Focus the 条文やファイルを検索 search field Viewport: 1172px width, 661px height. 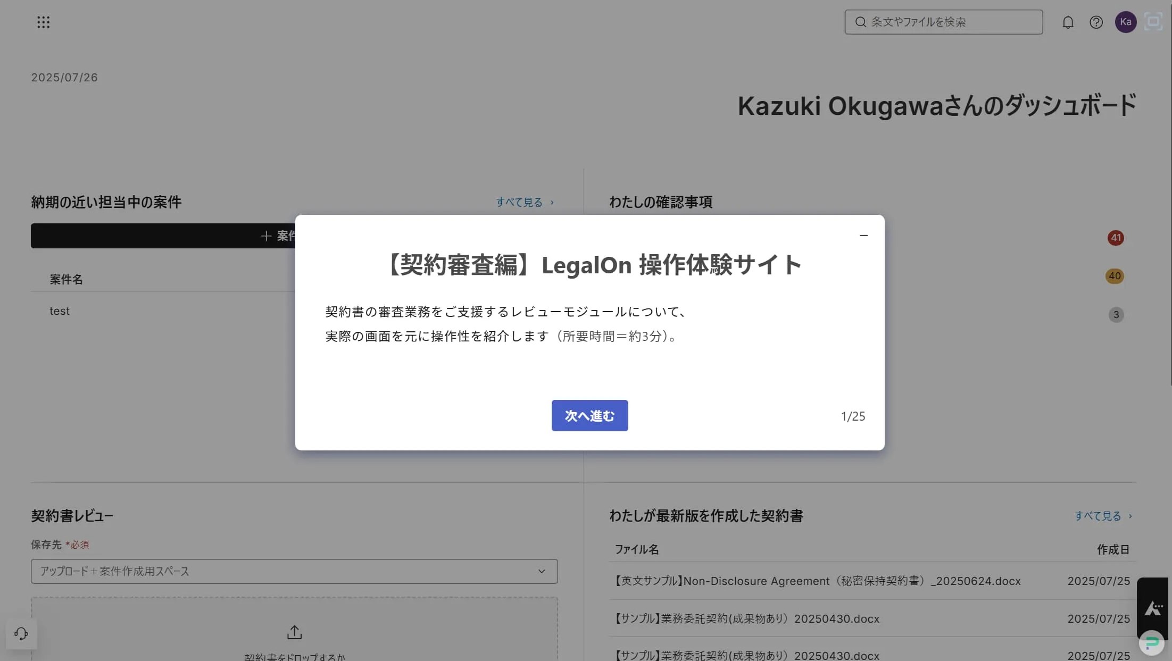click(943, 22)
